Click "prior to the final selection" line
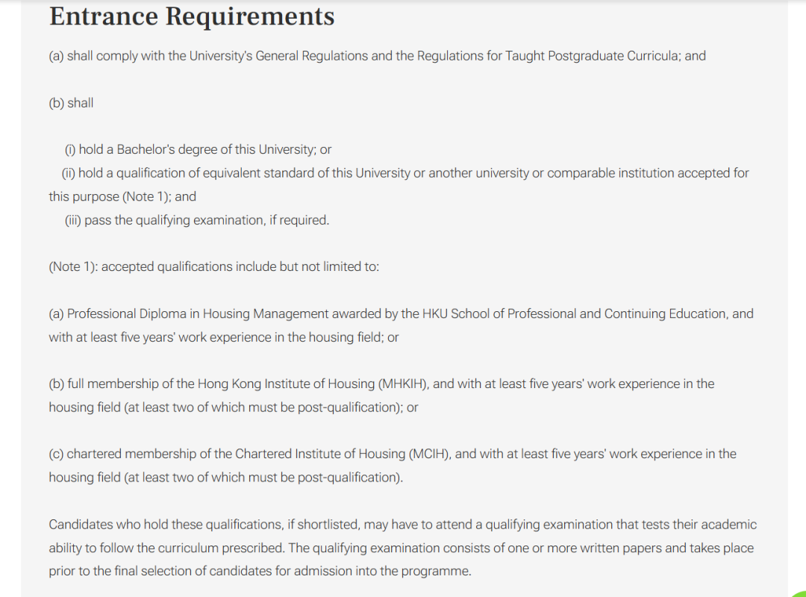This screenshot has height=597, width=806. click(x=260, y=572)
